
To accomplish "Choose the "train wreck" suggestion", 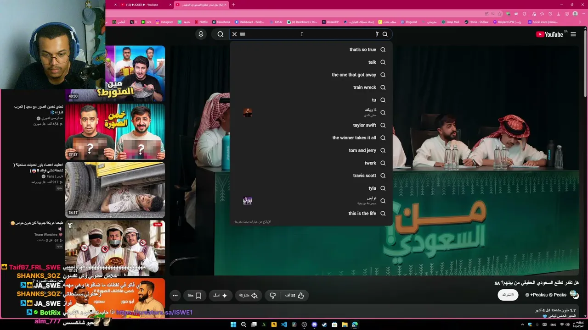I will click(x=364, y=88).
